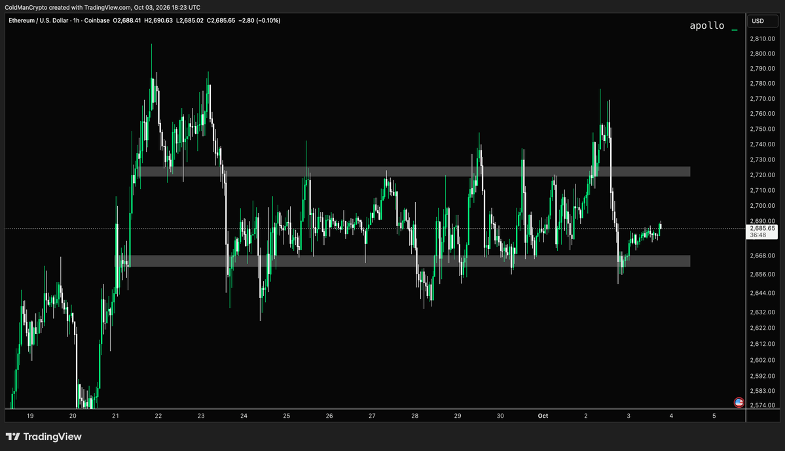785x451 pixels.
Task: Click the open value O2,688.41
Action: (x=126, y=20)
